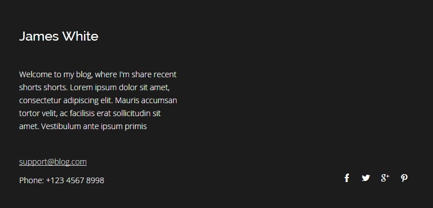Click the James White heading
Viewport: 433px width, 208px height.
(x=59, y=36)
